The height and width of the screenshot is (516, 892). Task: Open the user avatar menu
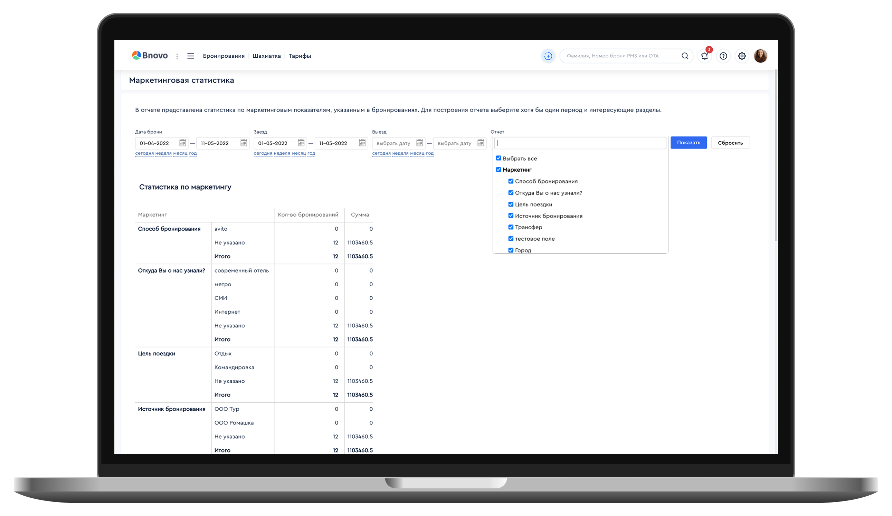(760, 56)
